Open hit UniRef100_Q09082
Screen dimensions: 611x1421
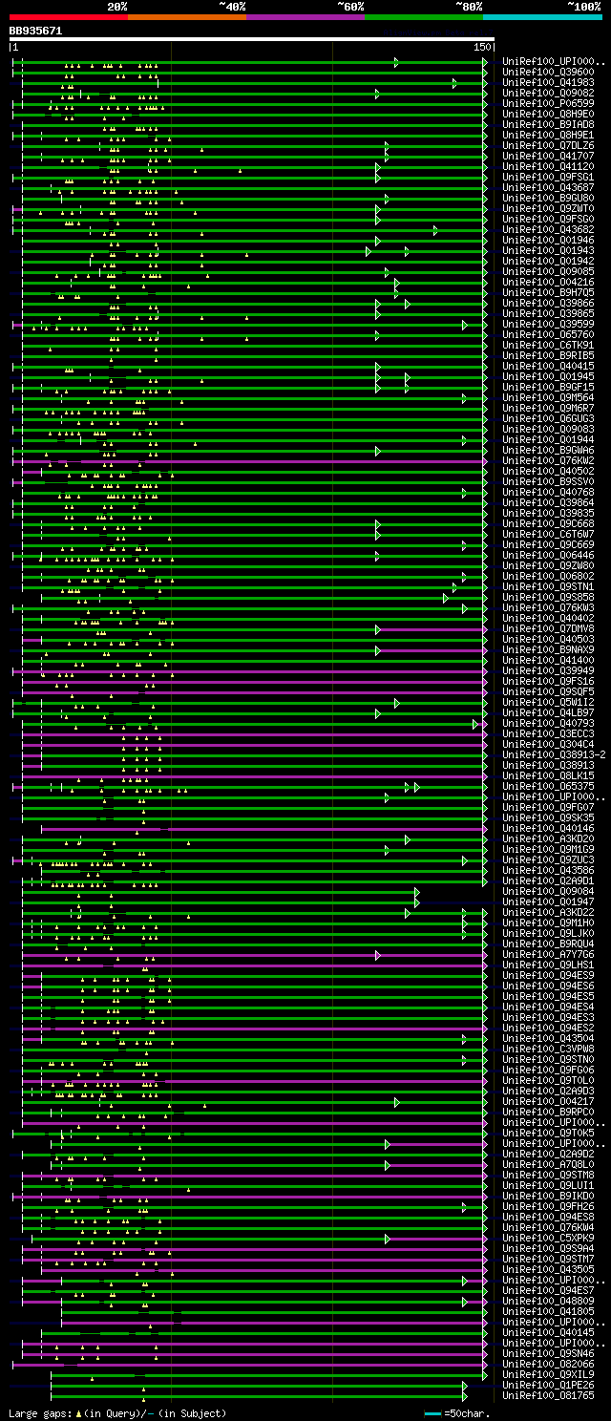coord(548,94)
